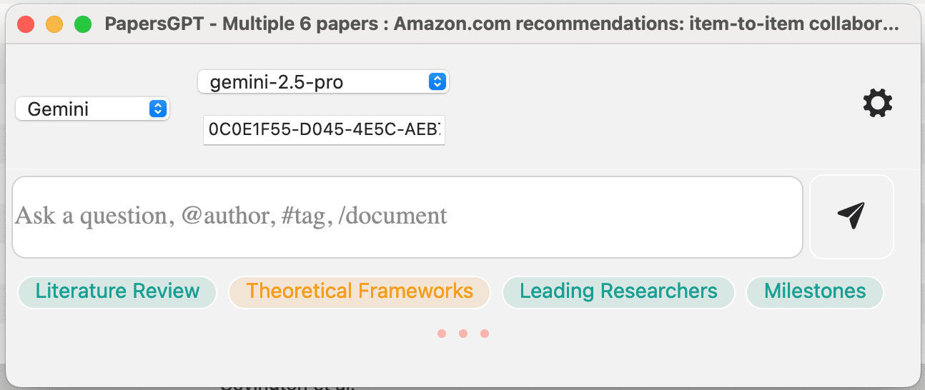This screenshot has height=390, width=925.
Task: Select the Literature Review prompt chip
Action: click(117, 291)
